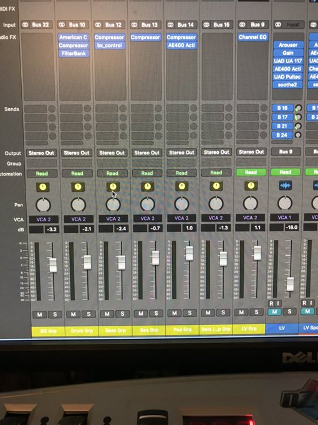Click the yellow channel icon on Drum Grp strip

(78, 186)
